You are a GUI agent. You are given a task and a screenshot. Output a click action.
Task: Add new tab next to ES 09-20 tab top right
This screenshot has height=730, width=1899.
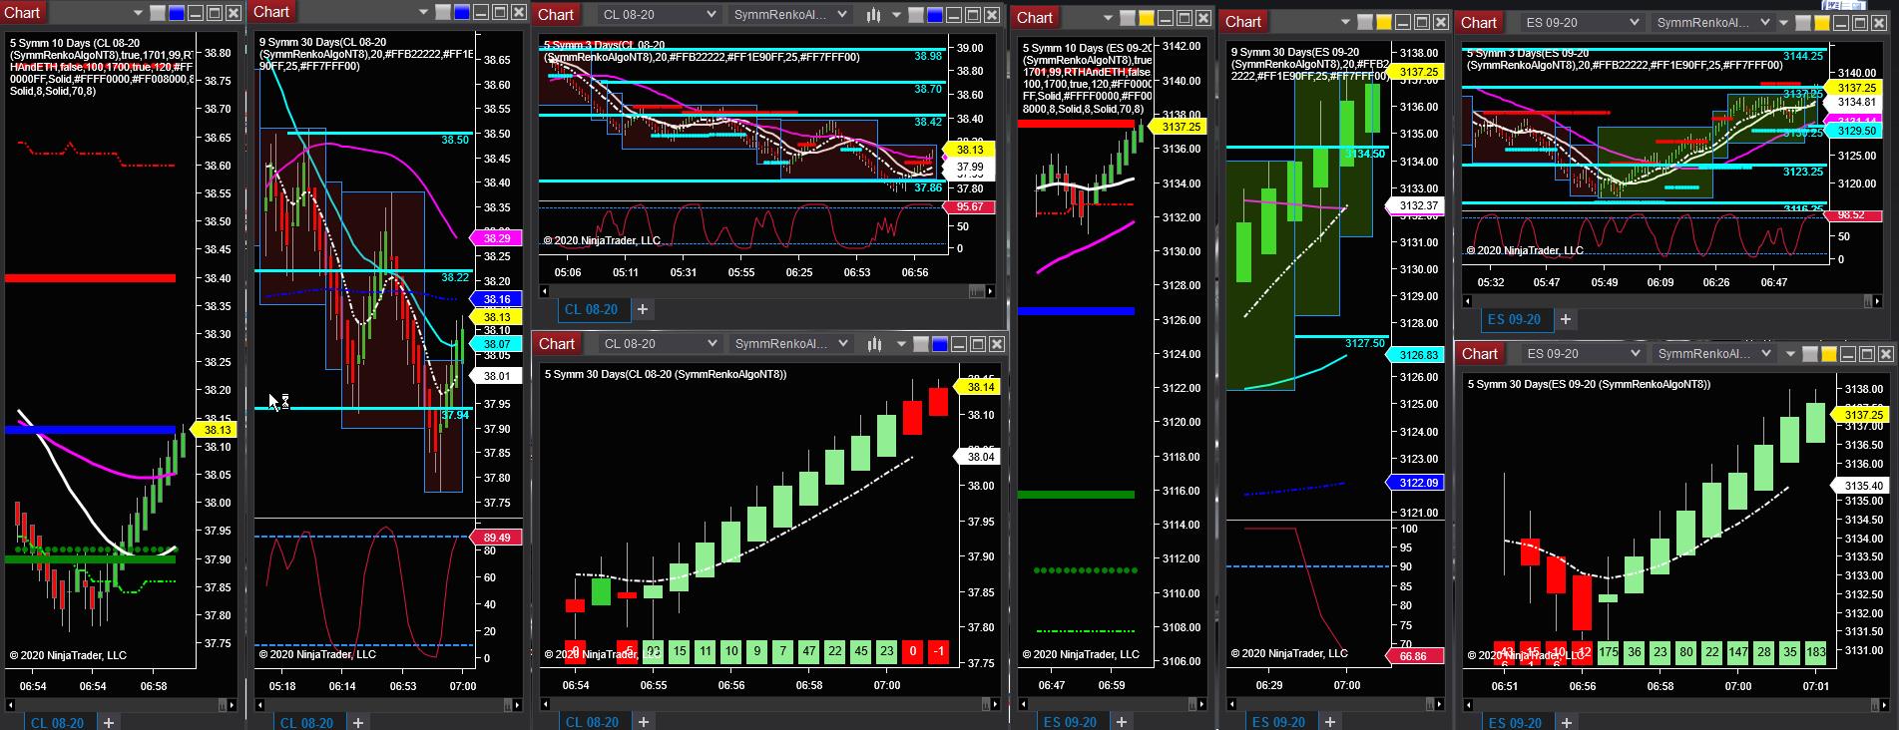coord(1566,319)
